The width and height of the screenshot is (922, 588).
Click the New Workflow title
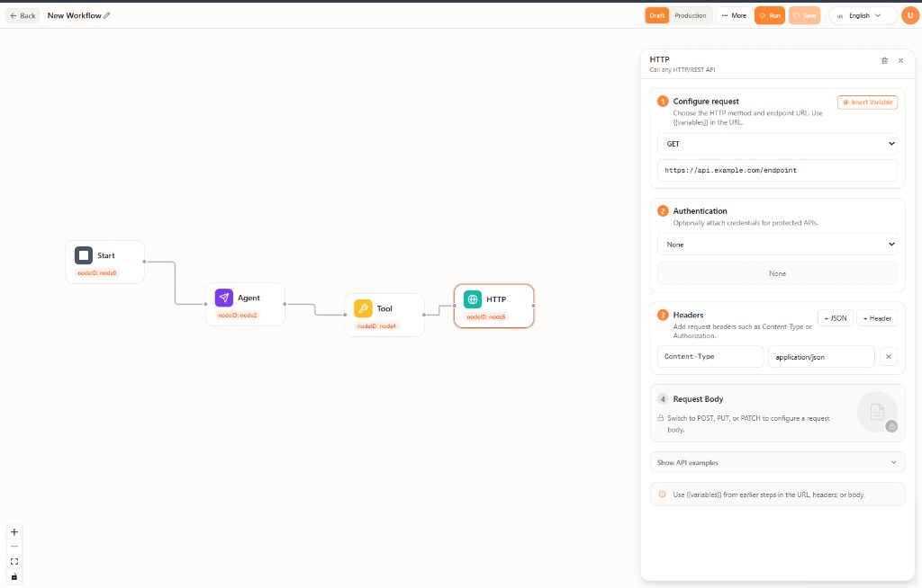pyautogui.click(x=74, y=15)
